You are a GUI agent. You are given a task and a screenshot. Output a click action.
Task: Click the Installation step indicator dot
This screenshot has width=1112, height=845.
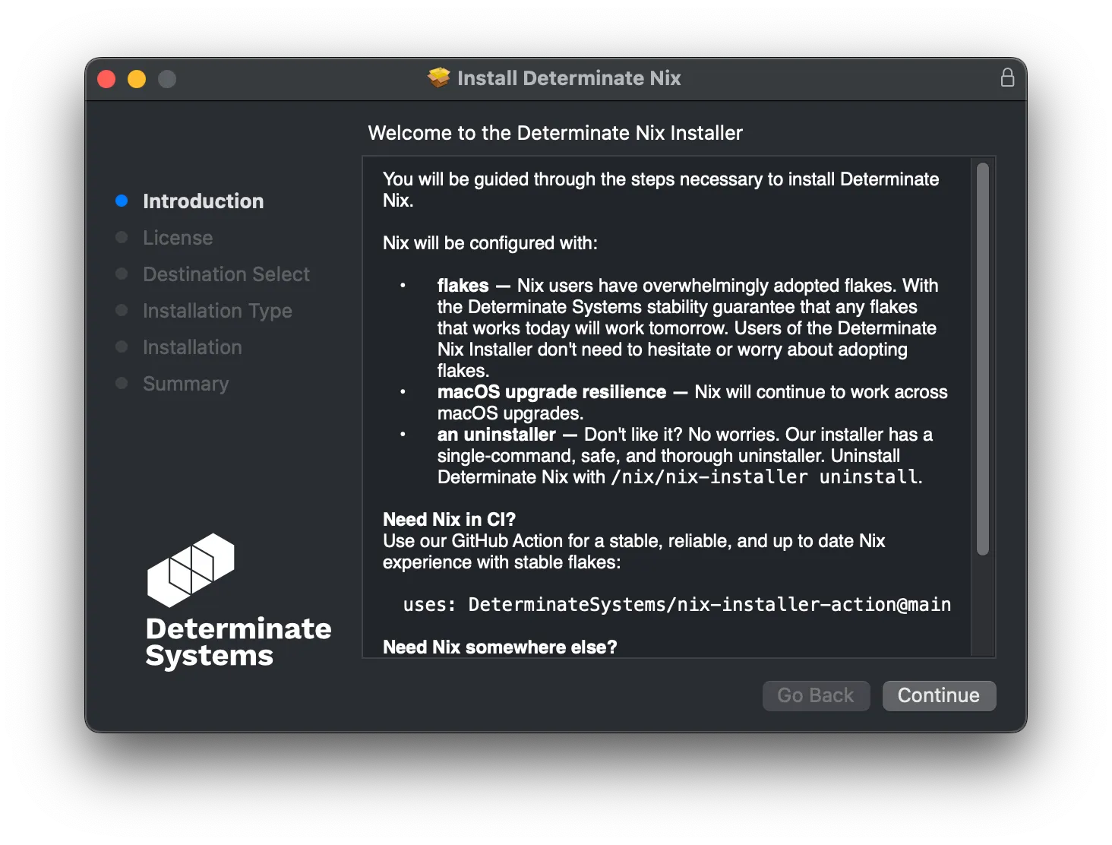coord(122,347)
